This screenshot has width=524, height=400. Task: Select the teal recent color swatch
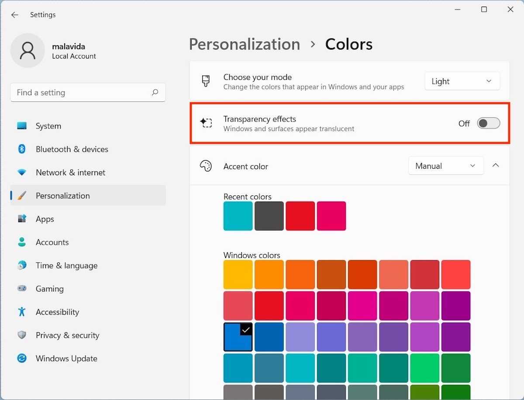tap(238, 216)
